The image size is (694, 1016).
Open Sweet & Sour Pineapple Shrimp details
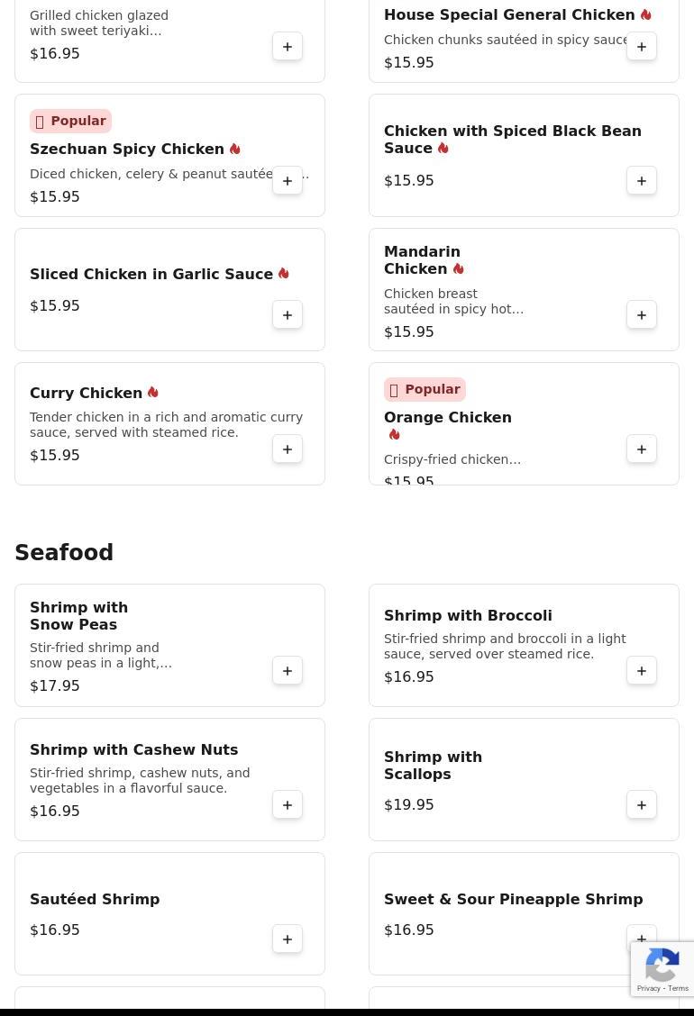[513, 900]
